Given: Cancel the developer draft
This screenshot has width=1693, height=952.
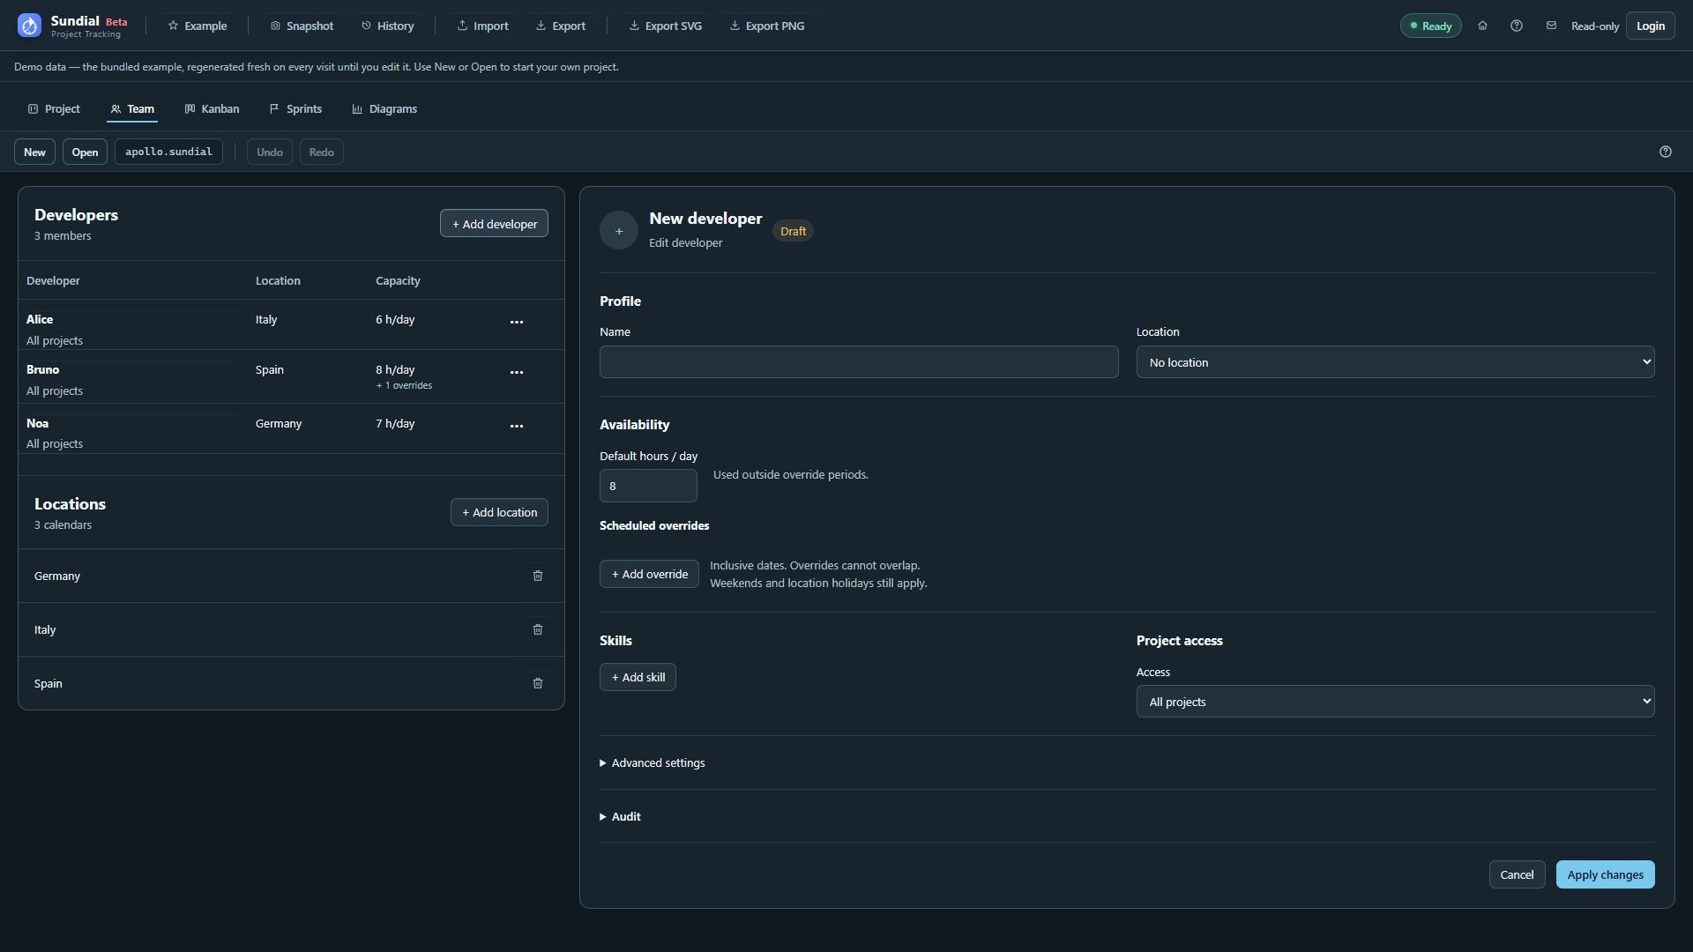Looking at the screenshot, I should (1517, 874).
